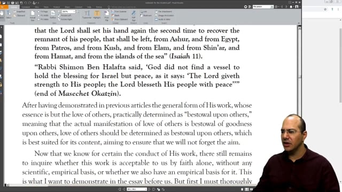Open the page number dropdown
Image resolution: width=342 pixels, height=192 pixels.
tap(146, 189)
